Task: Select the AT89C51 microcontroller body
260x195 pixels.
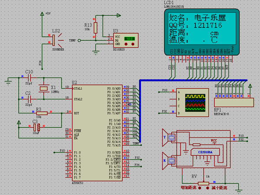Action: pyautogui.click(x=97, y=133)
